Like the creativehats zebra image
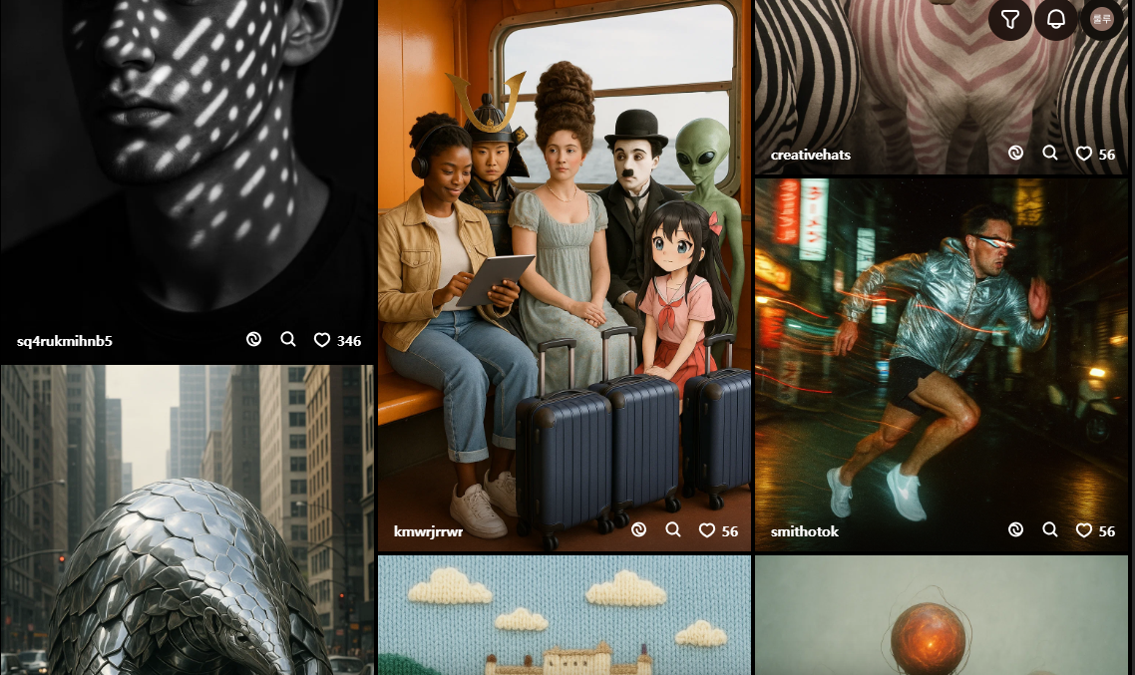Screen dimensions: 1135x675 1083,154
